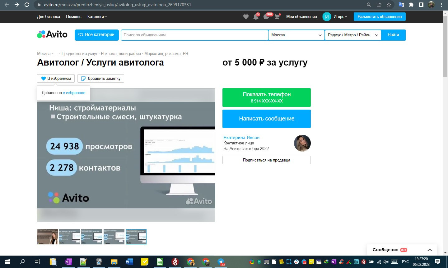This screenshot has height=268, width=448.
Task: Select first thumbnail with woman's photo
Action: (48, 237)
